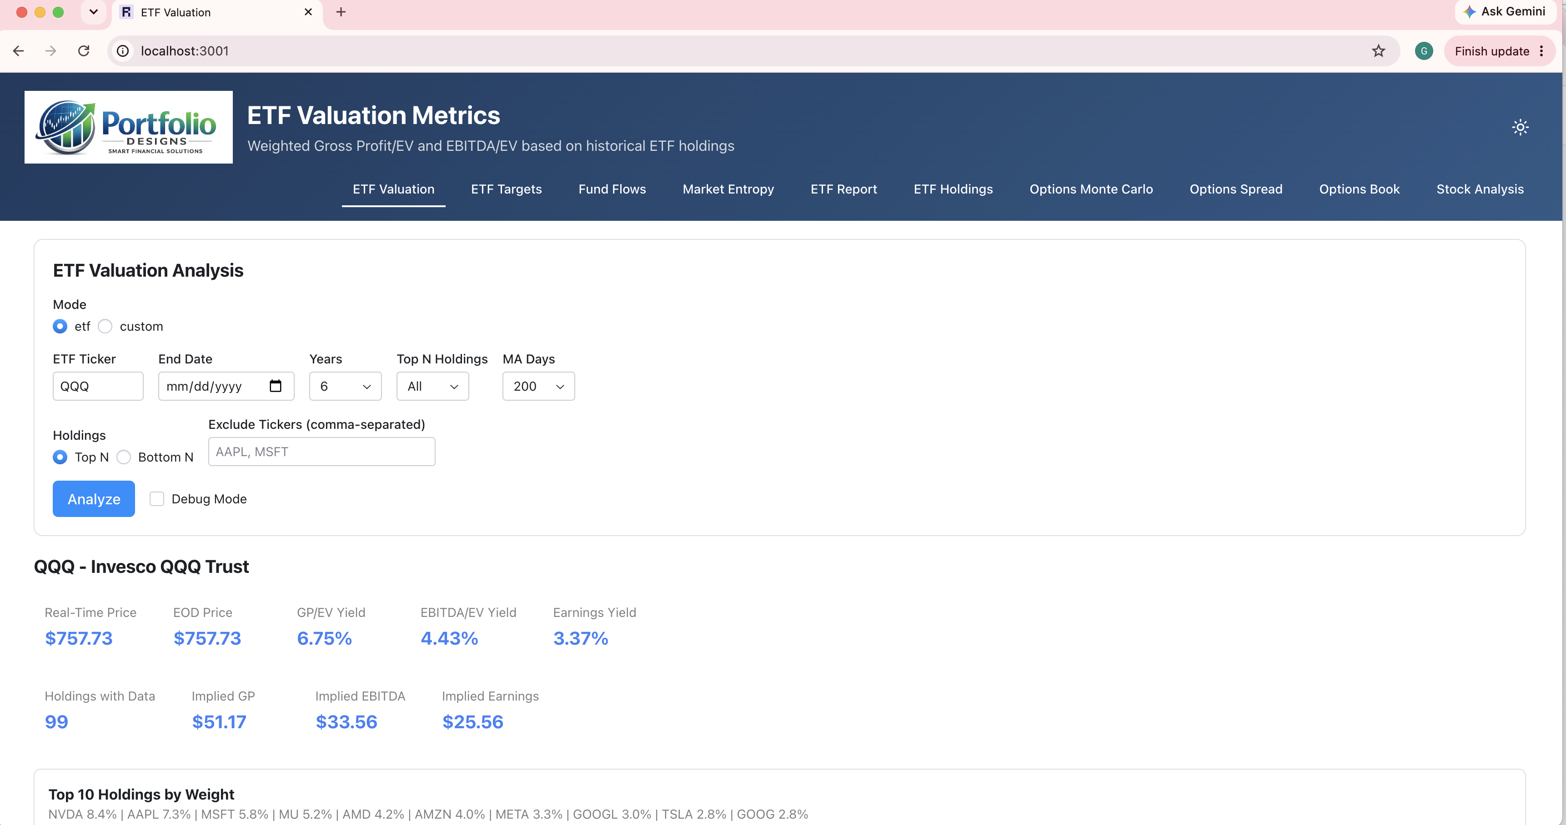Open the Google profile avatar G
Viewport: 1566px width, 825px height.
click(x=1424, y=51)
